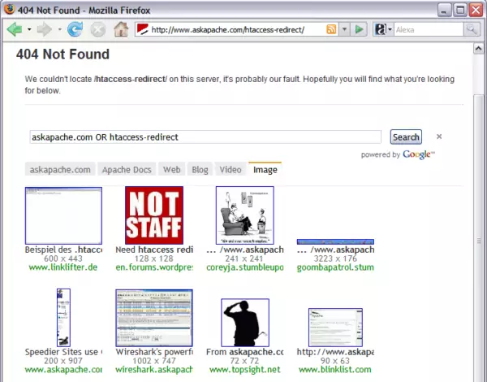Click the NOT STAFF image thumbnail

click(154, 215)
